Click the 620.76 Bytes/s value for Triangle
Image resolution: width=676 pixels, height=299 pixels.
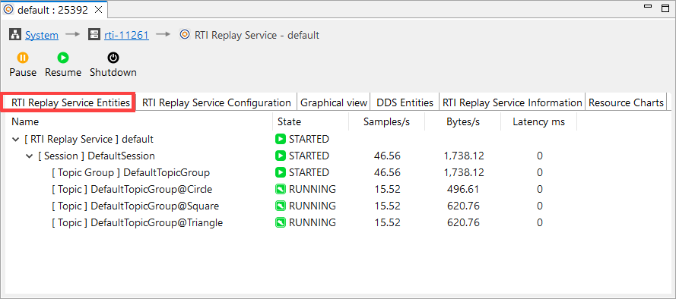tap(463, 223)
